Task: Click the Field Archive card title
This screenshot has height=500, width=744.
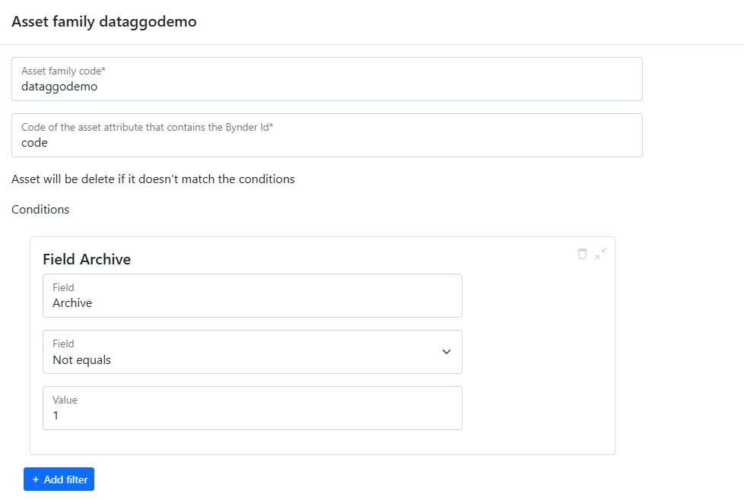Action: click(87, 259)
